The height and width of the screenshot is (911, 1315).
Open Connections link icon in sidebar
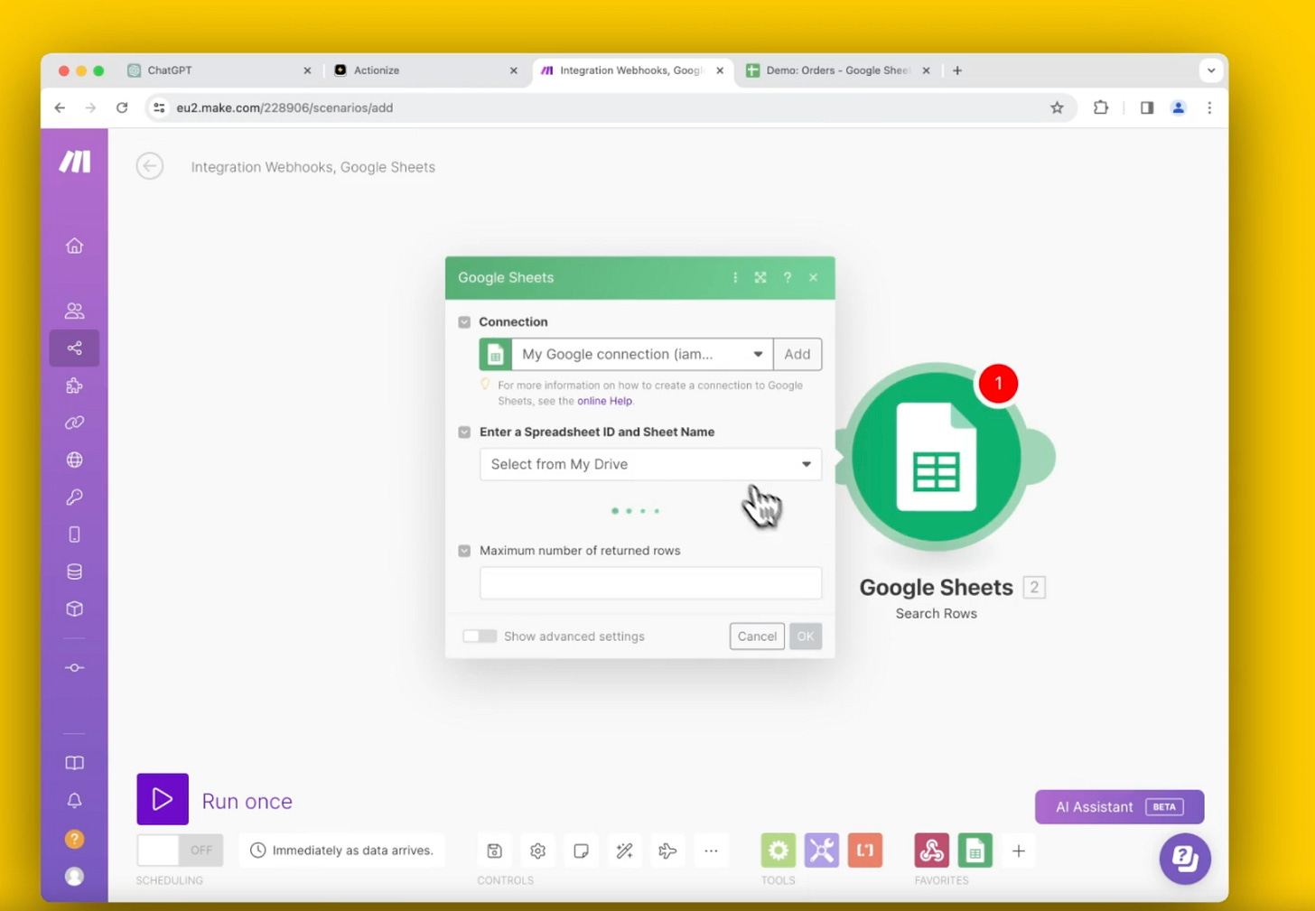[x=74, y=423]
